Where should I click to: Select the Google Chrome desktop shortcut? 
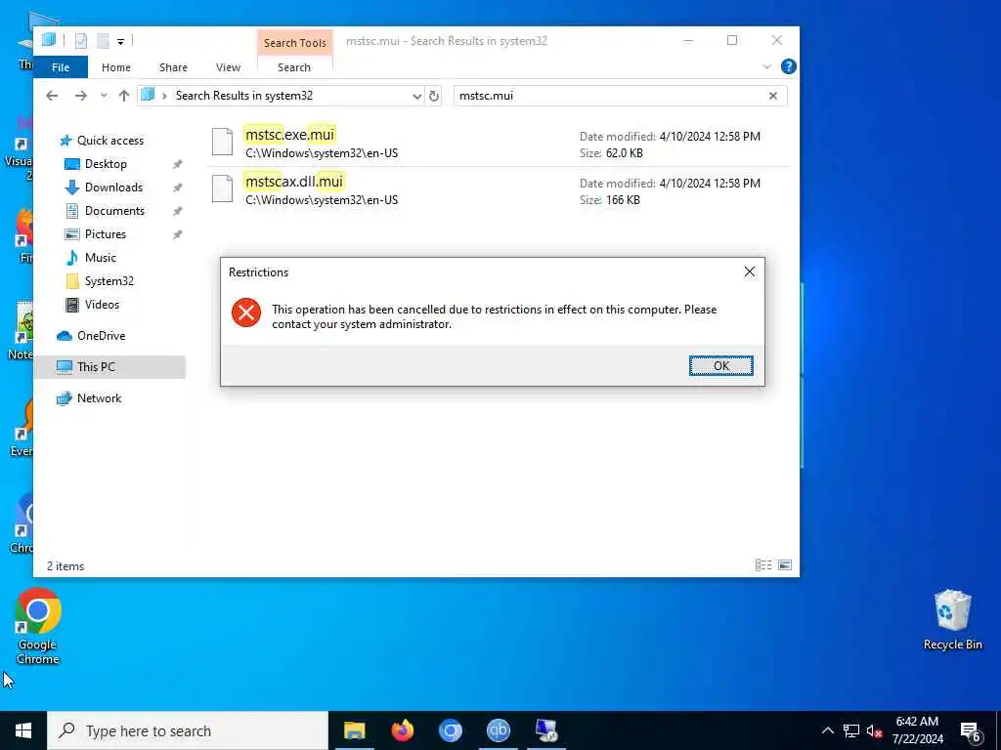pos(38,627)
